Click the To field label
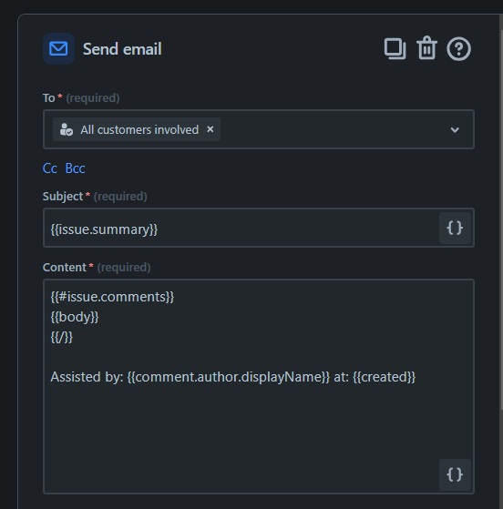This screenshot has height=509, width=503. tap(48, 98)
